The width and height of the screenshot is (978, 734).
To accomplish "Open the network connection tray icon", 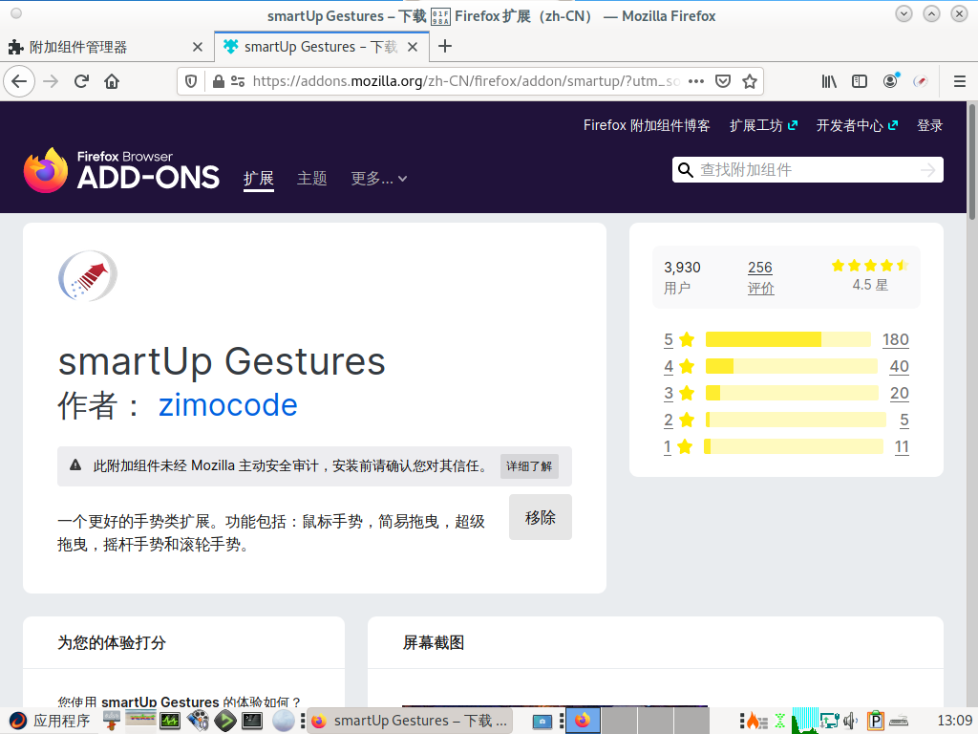I will click(829, 721).
